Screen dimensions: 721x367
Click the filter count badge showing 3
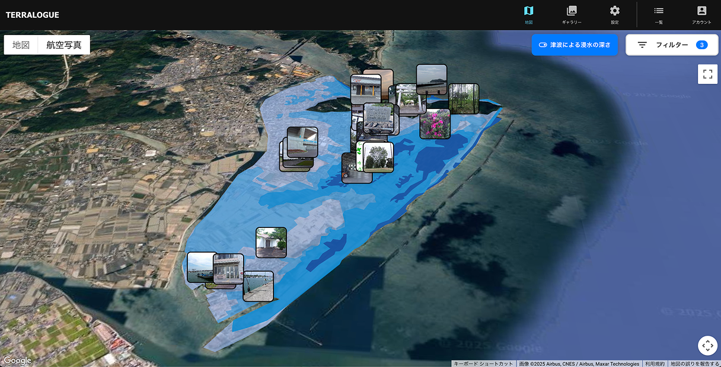(701, 45)
